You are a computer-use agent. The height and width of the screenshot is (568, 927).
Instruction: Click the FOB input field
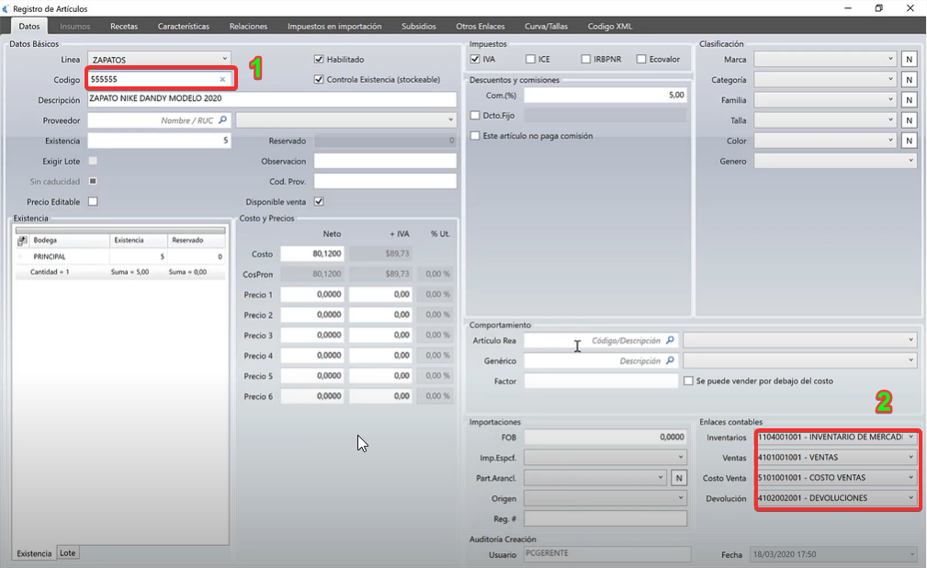(605, 437)
